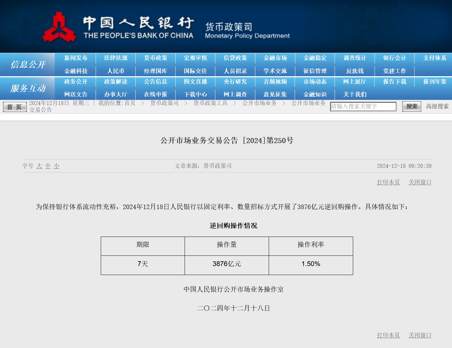Open the 新闻发布 menu item
The height and width of the screenshot is (348, 452).
coord(76,58)
